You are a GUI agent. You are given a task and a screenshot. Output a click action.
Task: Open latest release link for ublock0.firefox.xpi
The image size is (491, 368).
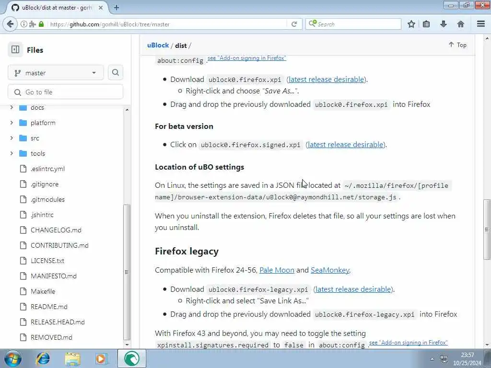pyautogui.click(x=326, y=80)
